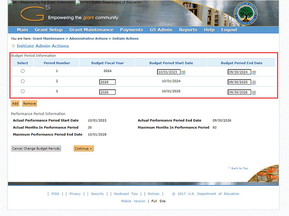Image resolution: width=289 pixels, height=216 pixels.
Task: Click Actual Performance Period End Date value 09/30/2026
Action: (222, 121)
